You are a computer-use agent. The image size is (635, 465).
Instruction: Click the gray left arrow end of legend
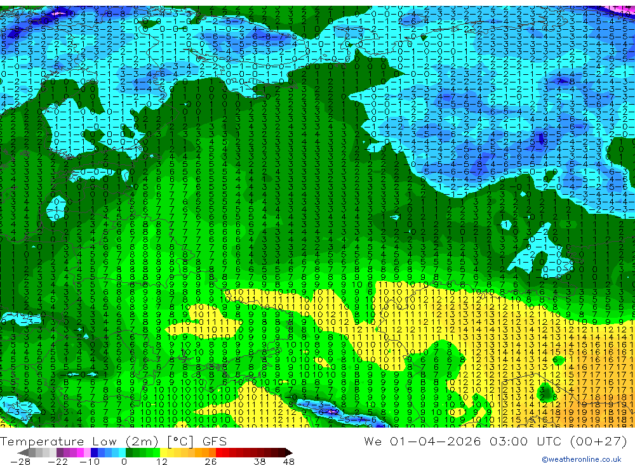pyautogui.click(x=23, y=452)
